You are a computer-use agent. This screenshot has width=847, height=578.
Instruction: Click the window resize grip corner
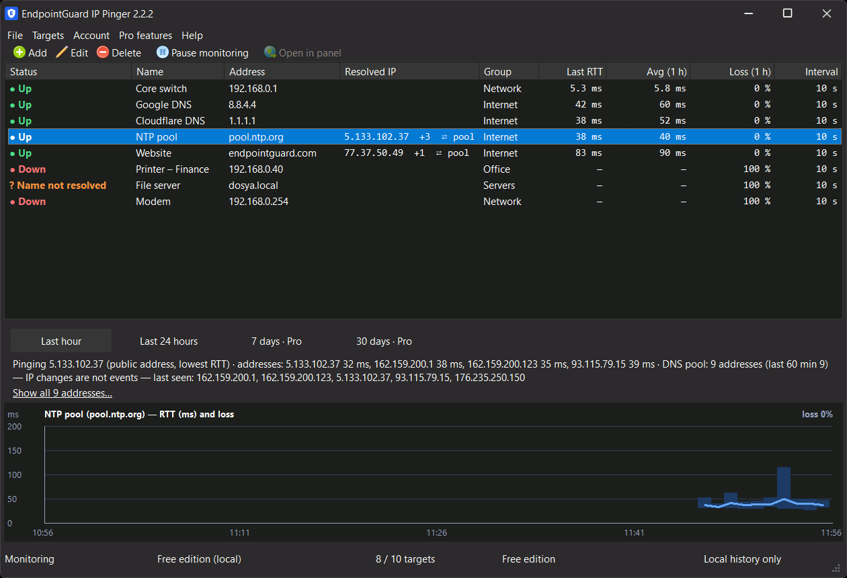(x=837, y=568)
